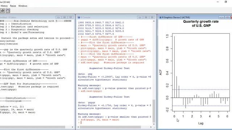This screenshot has width=232, height=130.
Task: Click the 'Box-Jenkins Methodology with R' header line
Action: pyautogui.click(x=36, y=21)
